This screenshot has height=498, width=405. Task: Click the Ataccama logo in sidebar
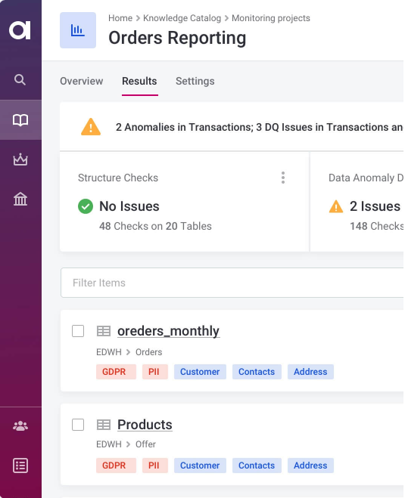click(x=20, y=30)
